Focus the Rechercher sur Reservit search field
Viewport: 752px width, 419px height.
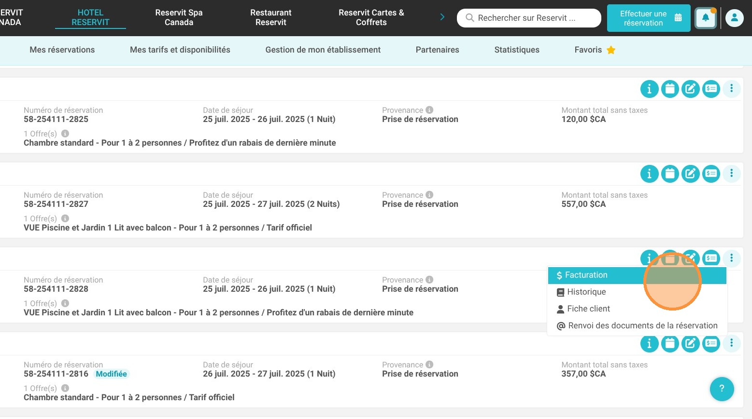529,18
